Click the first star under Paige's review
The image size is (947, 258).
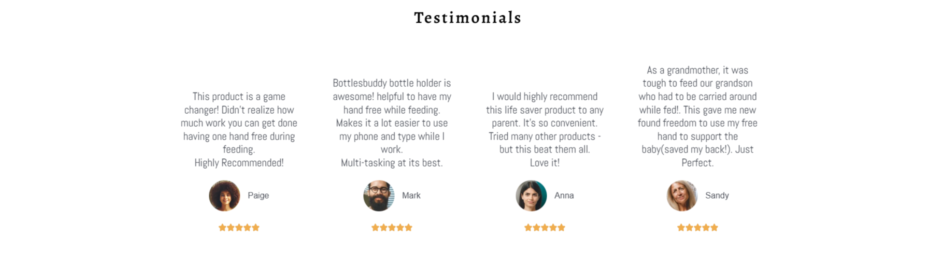click(x=222, y=227)
